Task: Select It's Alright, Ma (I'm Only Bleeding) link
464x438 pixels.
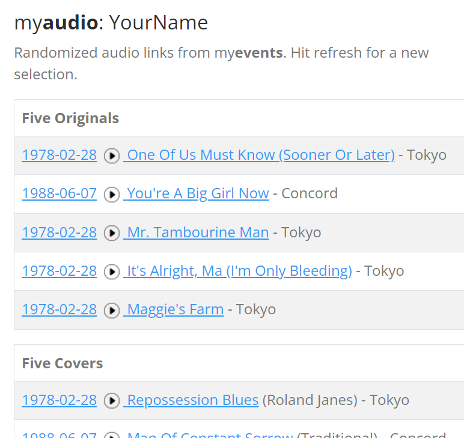Action: click(x=239, y=271)
